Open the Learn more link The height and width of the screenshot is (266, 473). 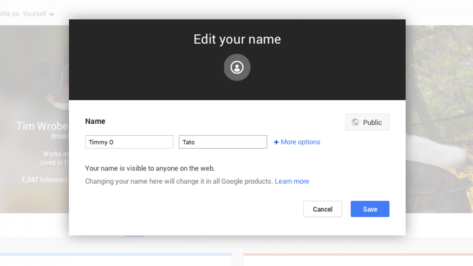point(292,181)
